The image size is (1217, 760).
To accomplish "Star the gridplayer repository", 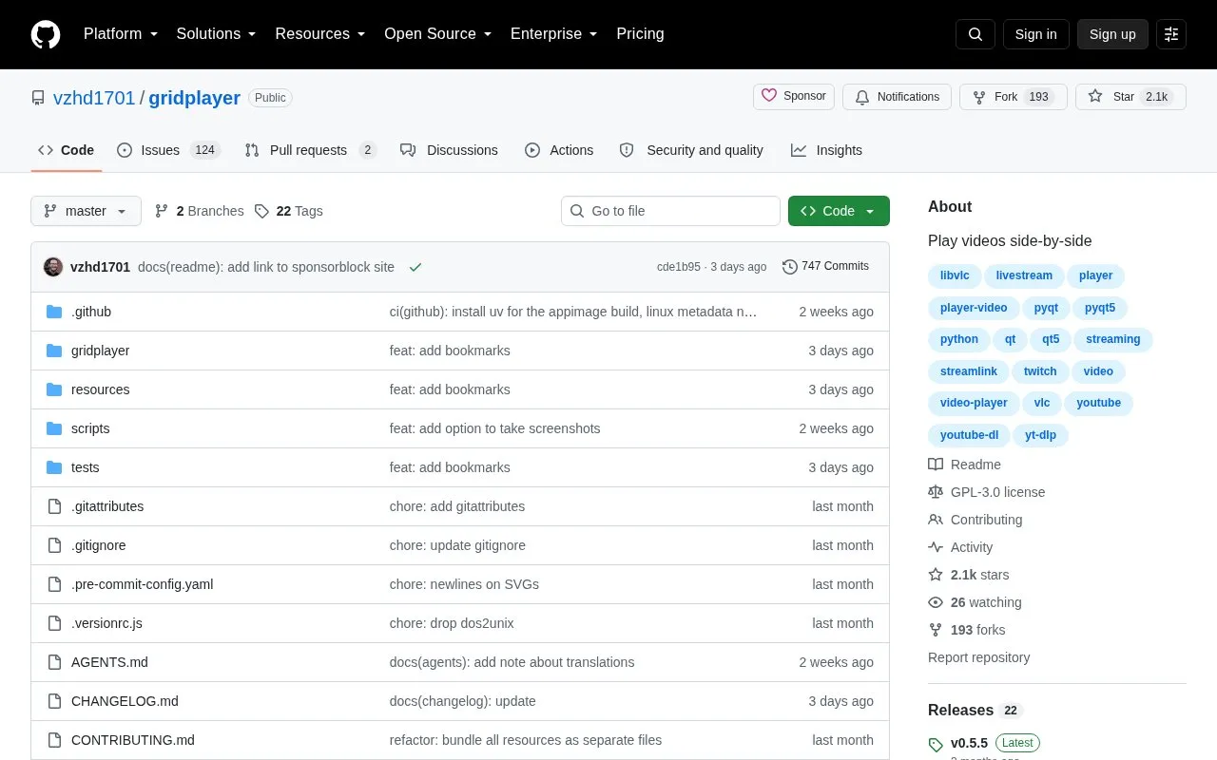I will 1130,97.
